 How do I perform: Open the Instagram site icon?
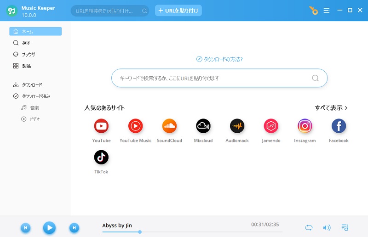coord(305,126)
